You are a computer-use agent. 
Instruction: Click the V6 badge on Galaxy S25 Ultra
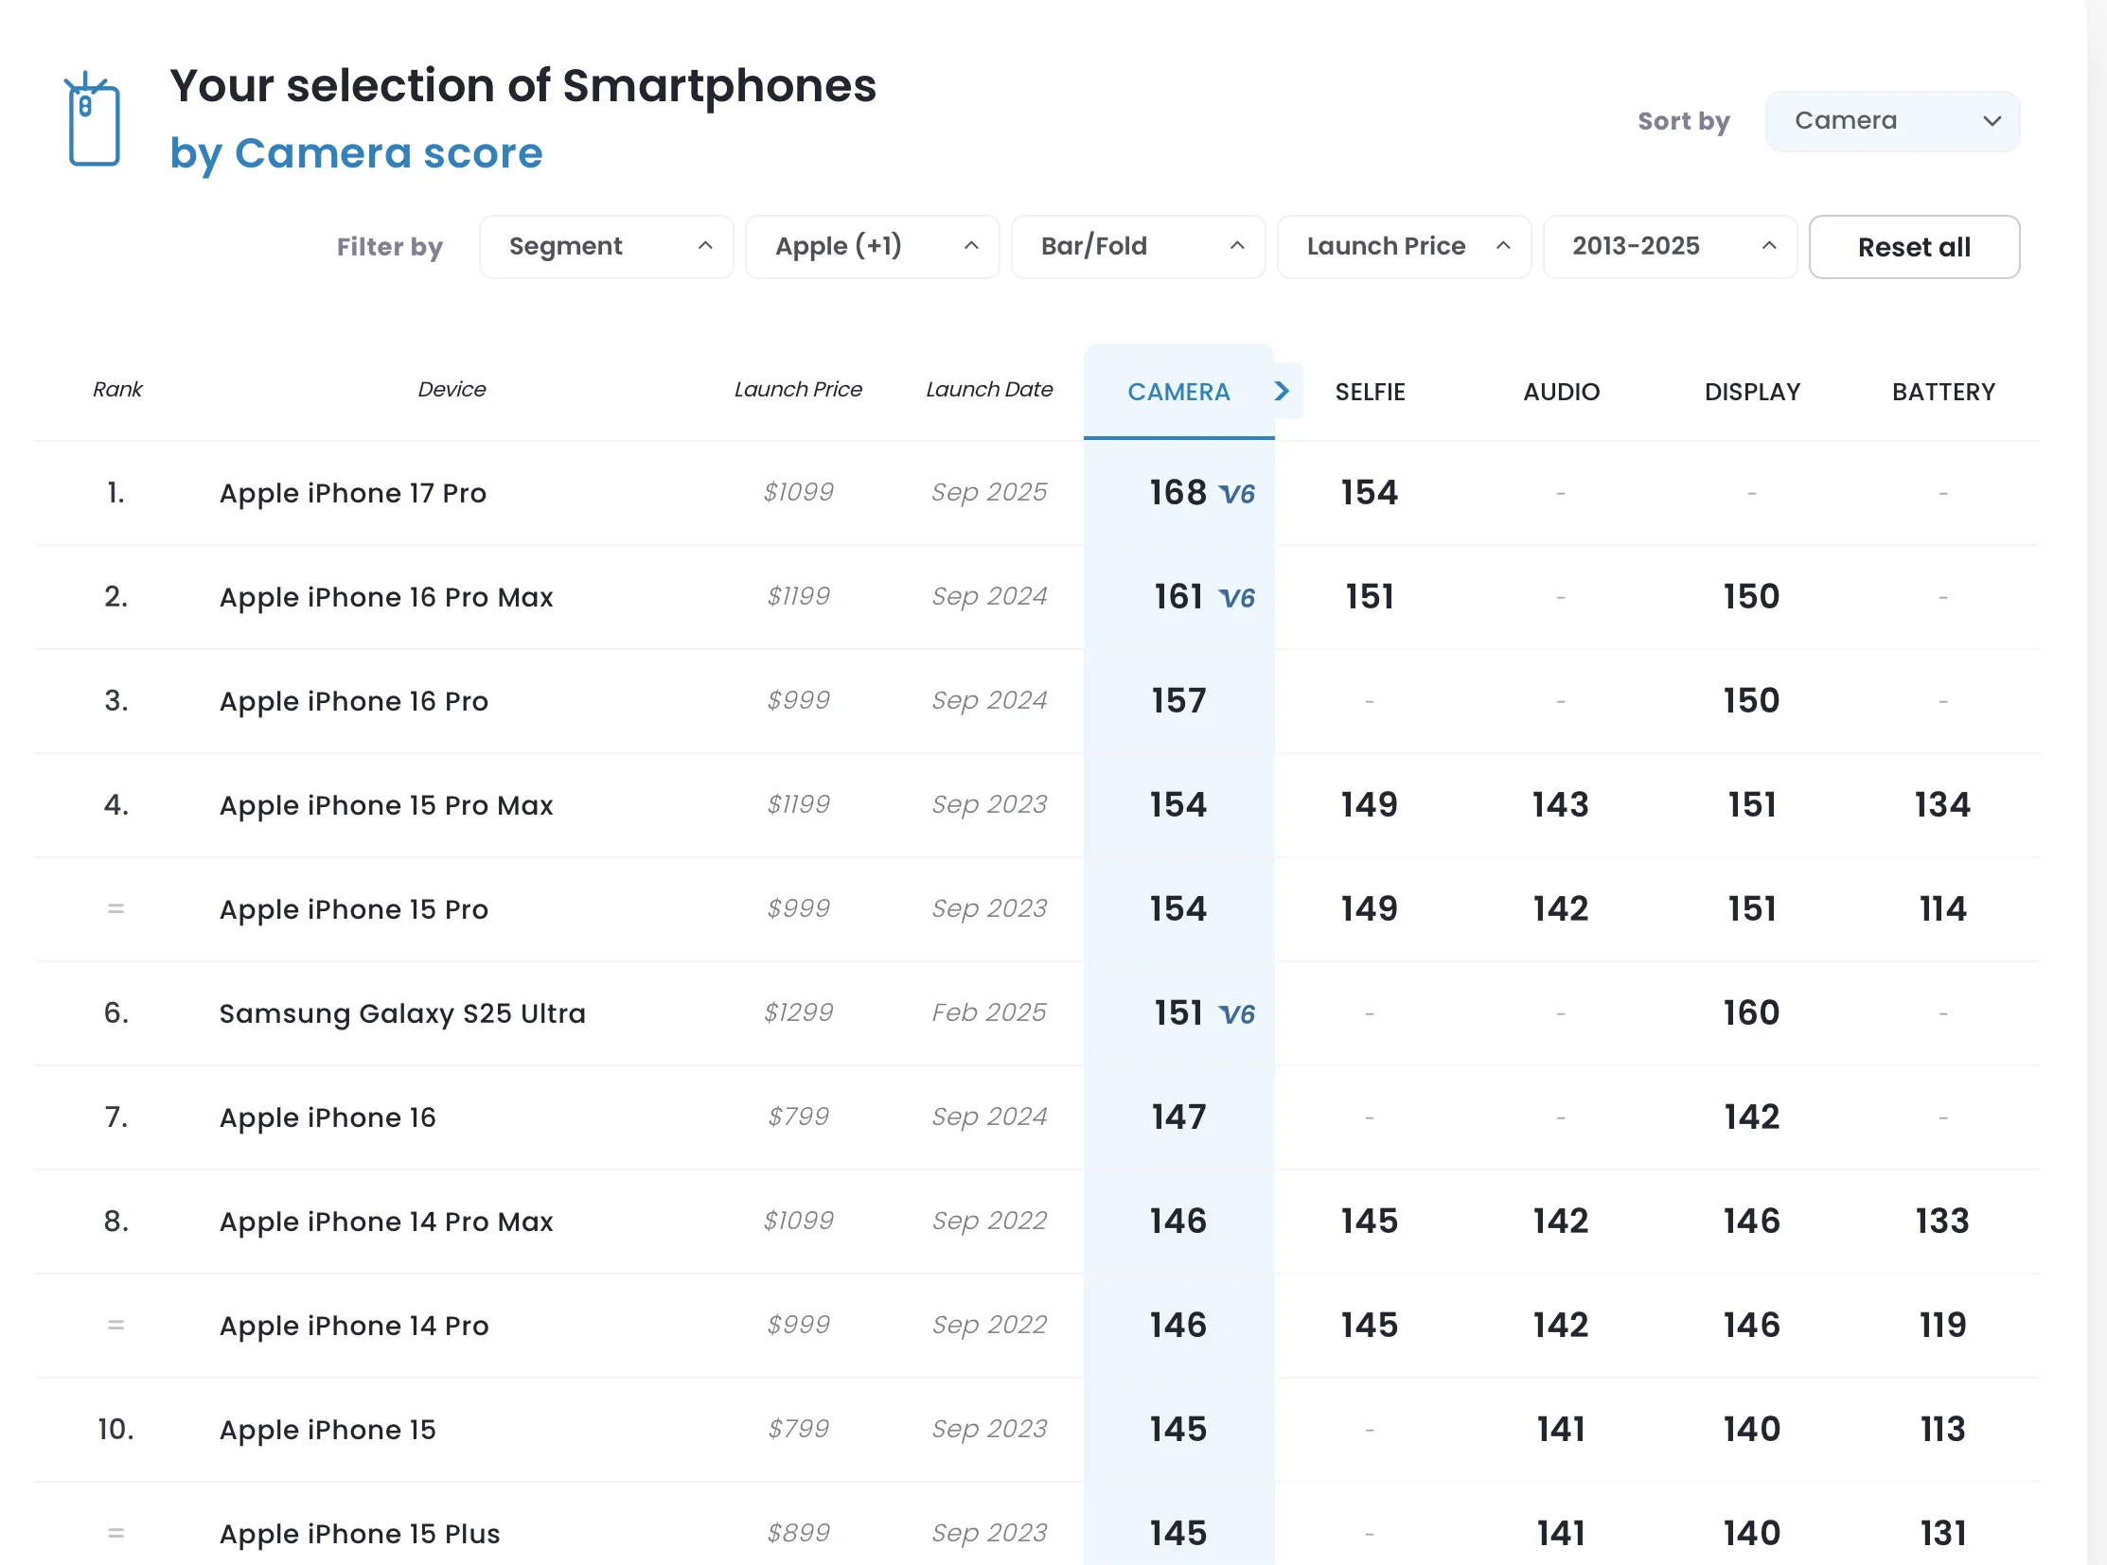(1236, 1014)
